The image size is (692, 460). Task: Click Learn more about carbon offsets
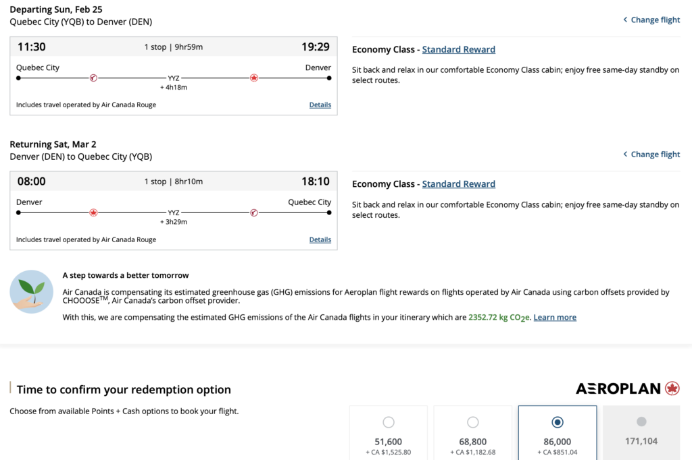tap(555, 318)
